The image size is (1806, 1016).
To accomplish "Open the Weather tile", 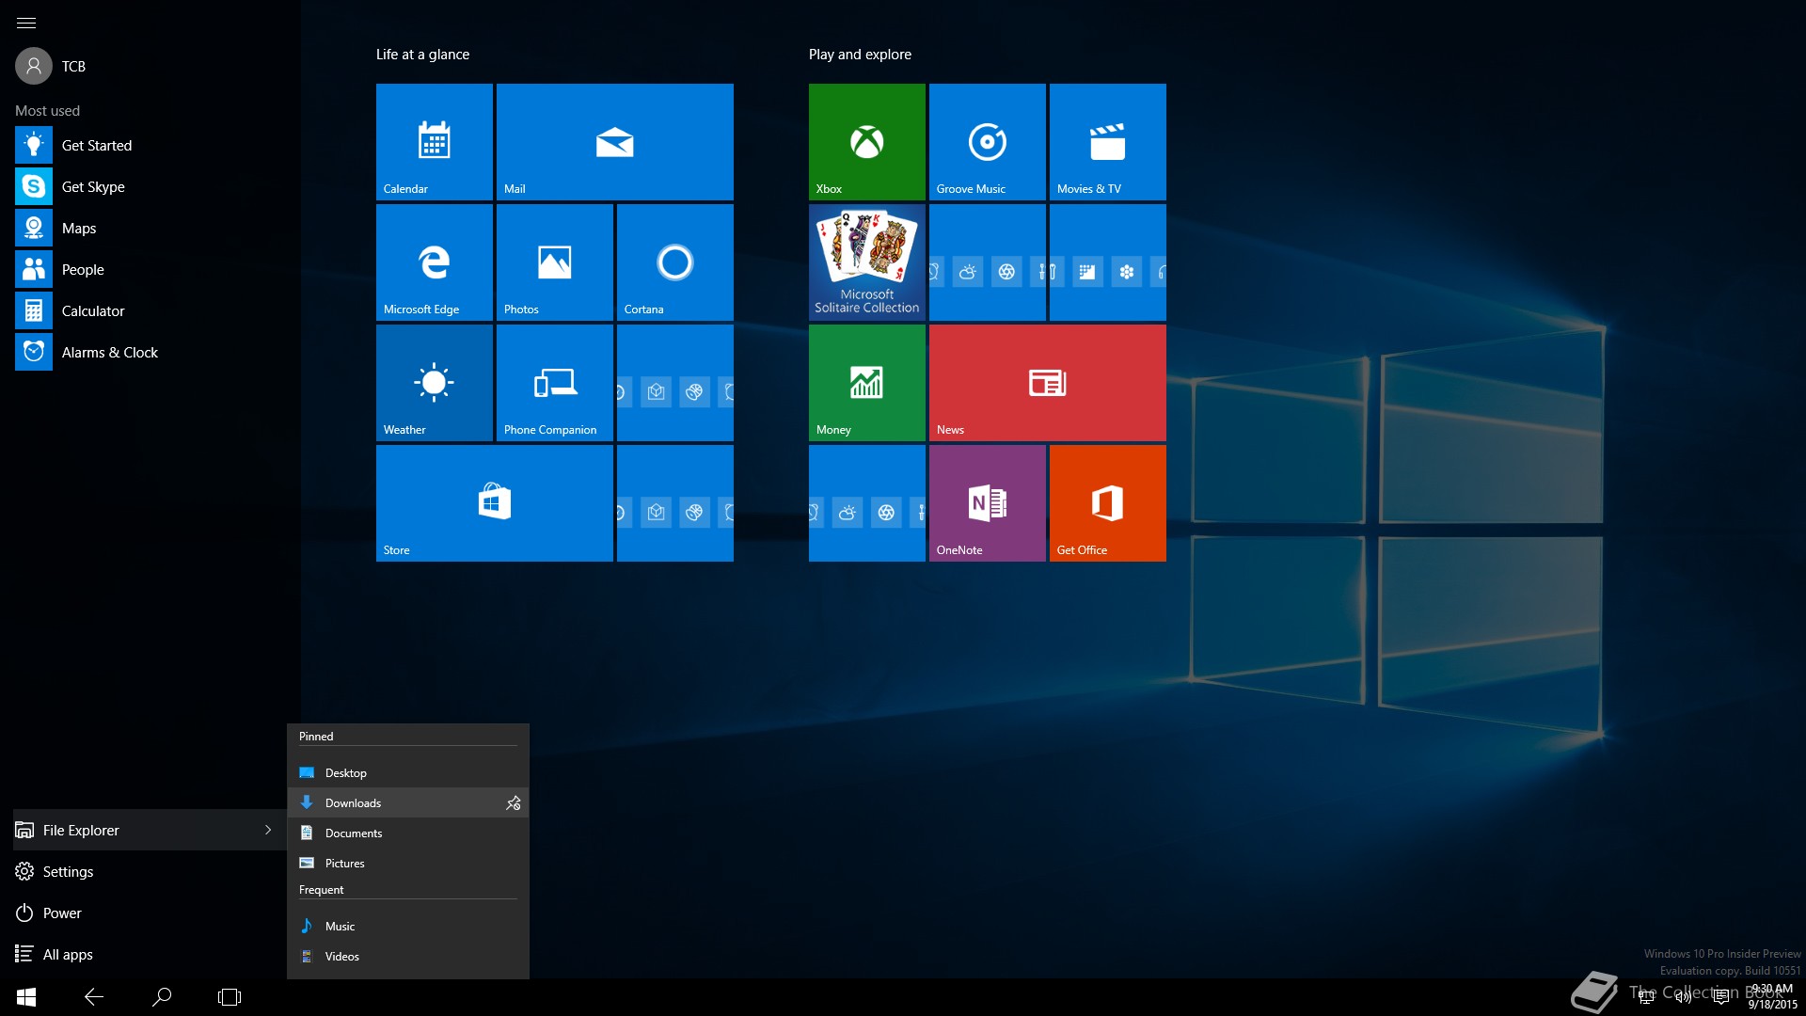I will pos(435,383).
